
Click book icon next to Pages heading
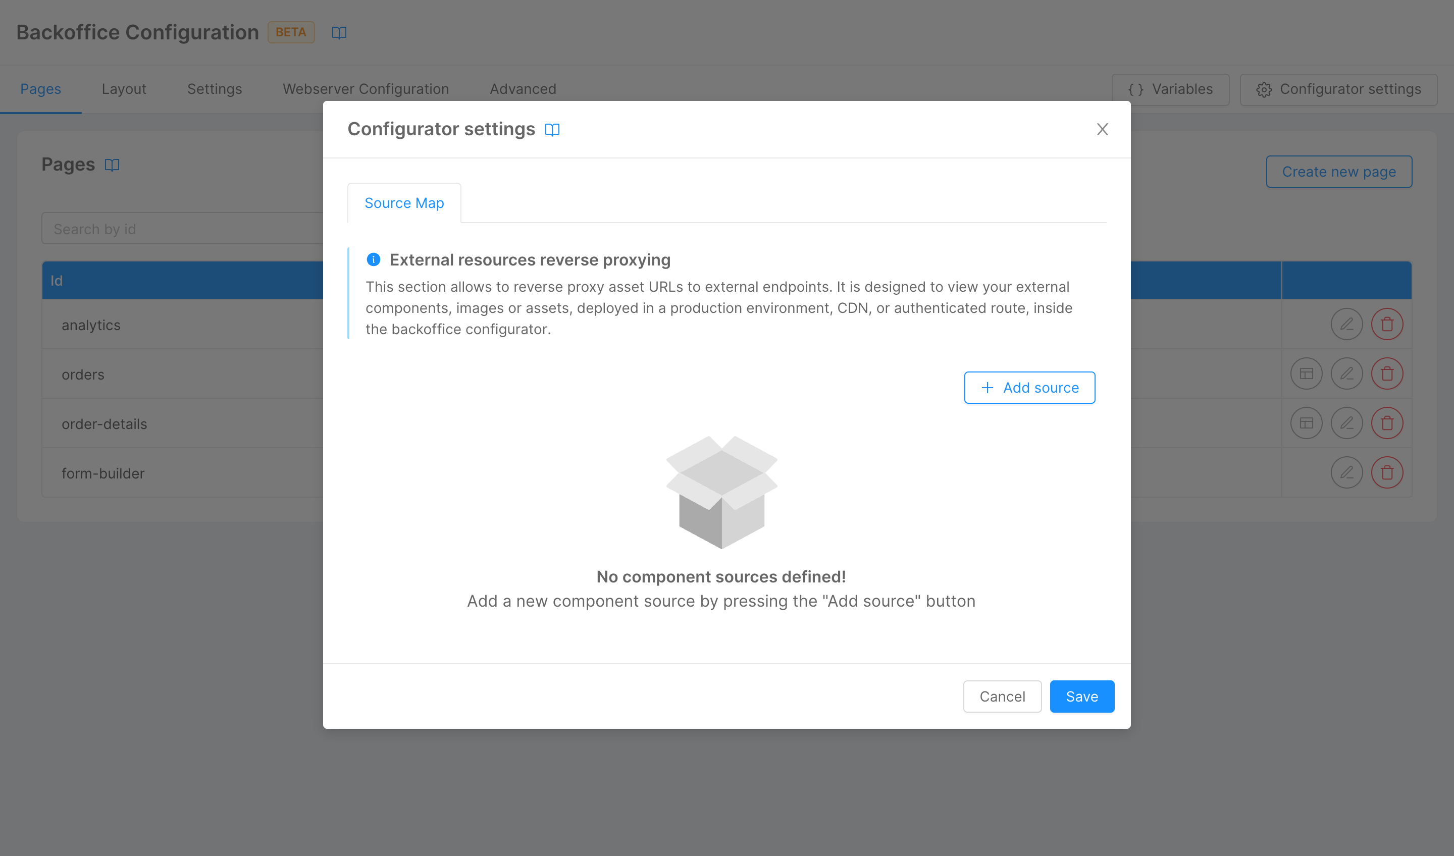[x=112, y=165]
